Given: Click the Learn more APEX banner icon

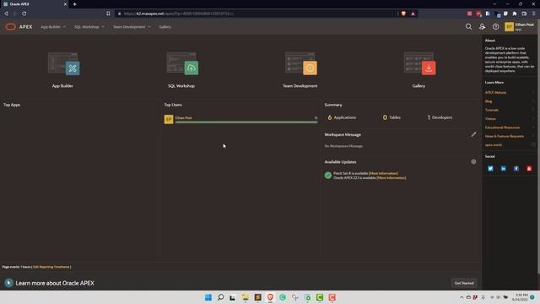Looking at the screenshot, I should click(9, 283).
